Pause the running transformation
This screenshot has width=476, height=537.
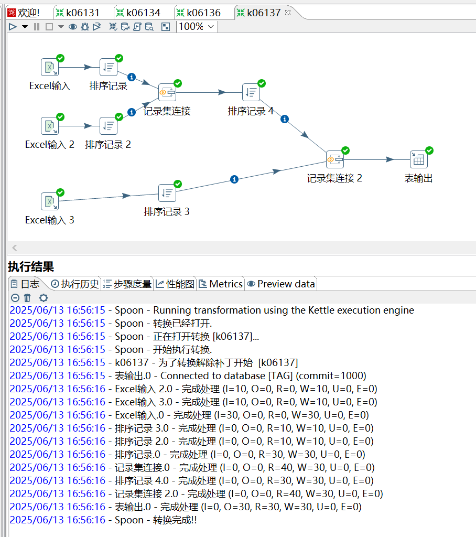37,27
